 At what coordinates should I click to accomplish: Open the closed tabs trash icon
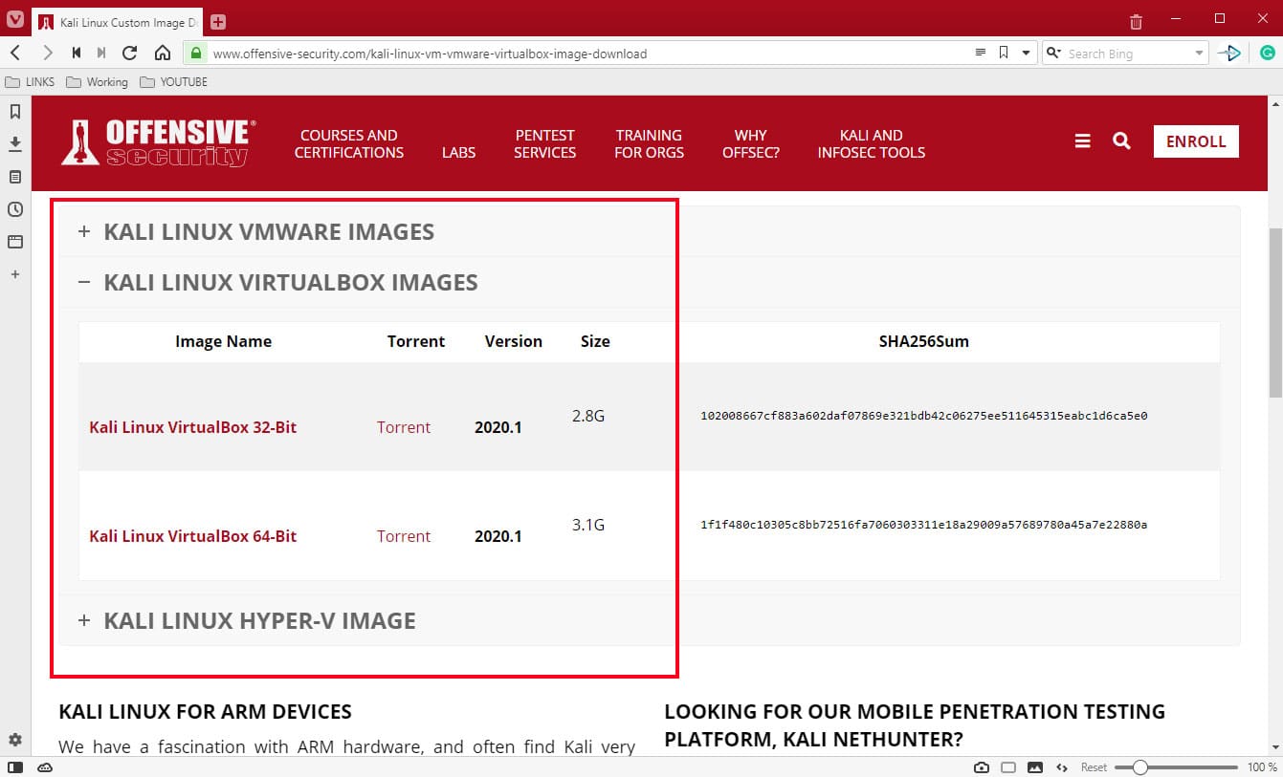tap(1136, 21)
